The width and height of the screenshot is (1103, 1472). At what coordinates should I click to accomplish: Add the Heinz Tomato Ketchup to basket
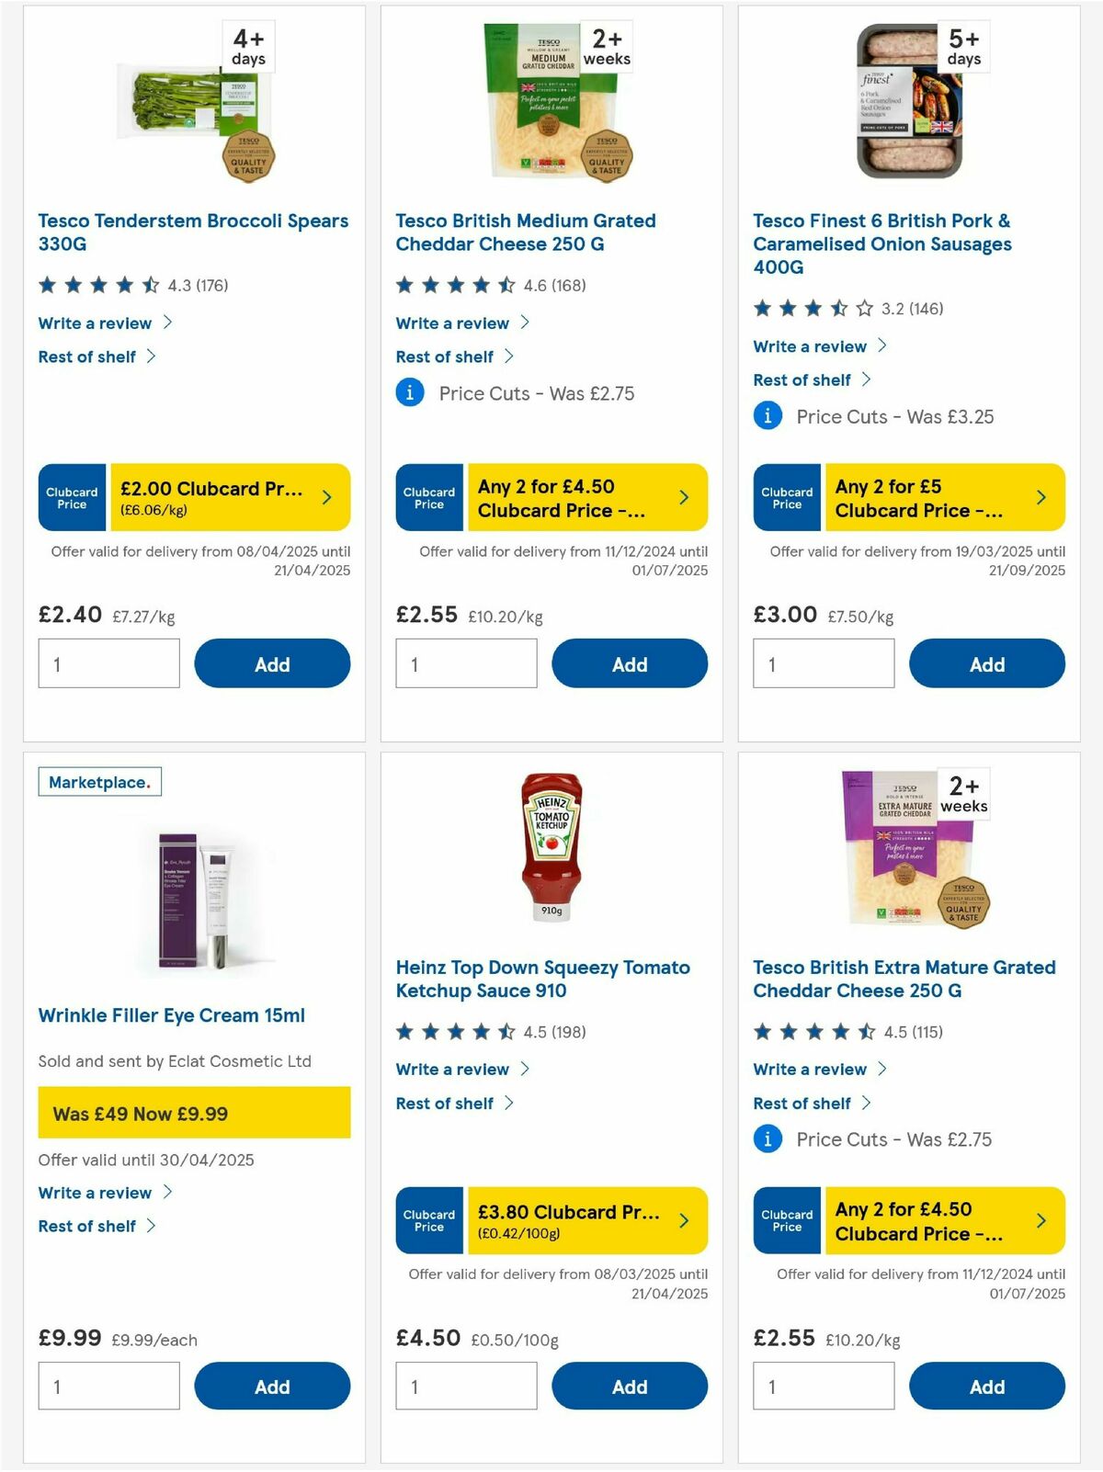coord(630,1386)
